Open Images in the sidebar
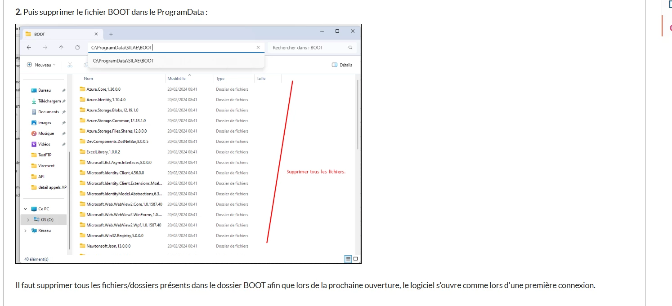The height and width of the screenshot is (306, 672). coord(45,123)
